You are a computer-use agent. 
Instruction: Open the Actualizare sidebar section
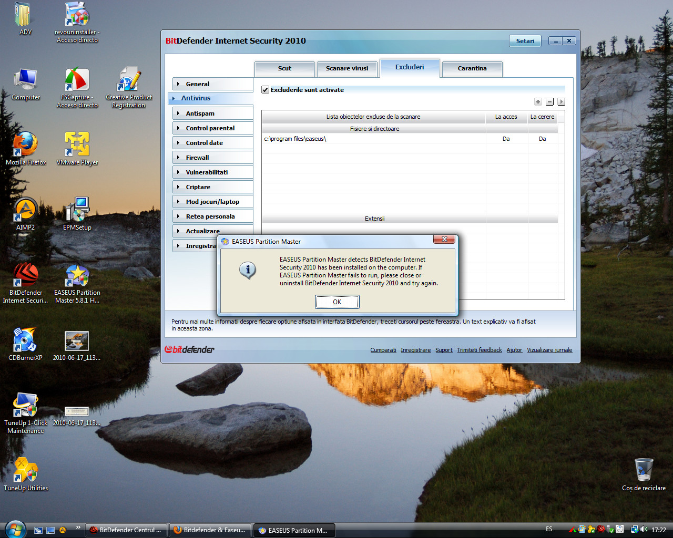click(x=213, y=231)
